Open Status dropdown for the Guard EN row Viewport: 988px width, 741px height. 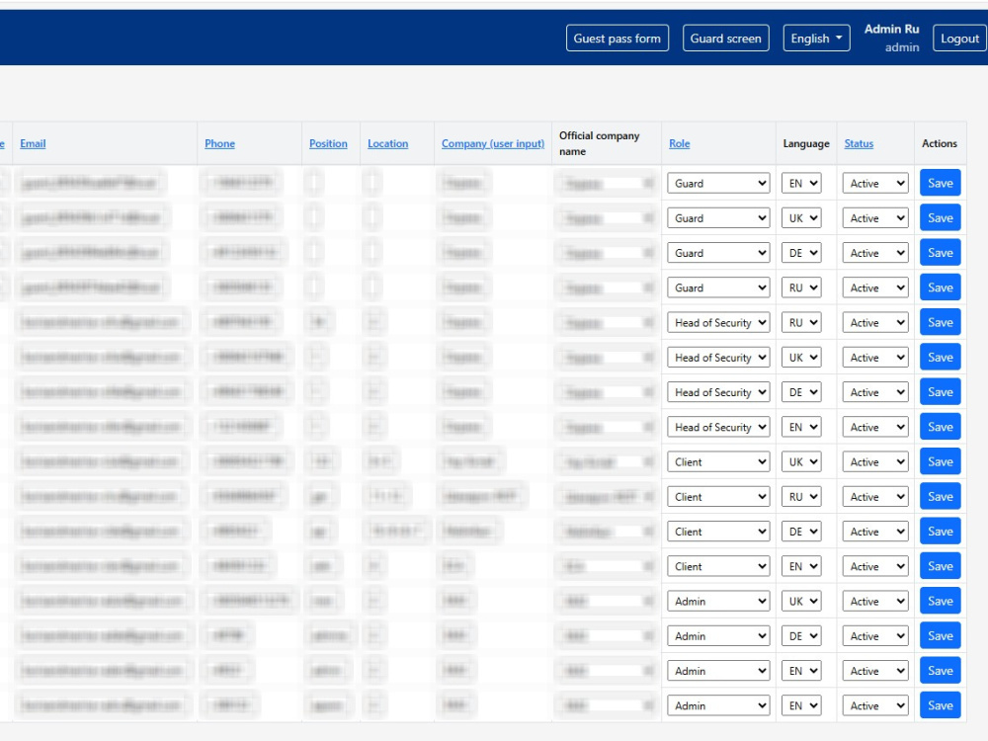click(875, 184)
